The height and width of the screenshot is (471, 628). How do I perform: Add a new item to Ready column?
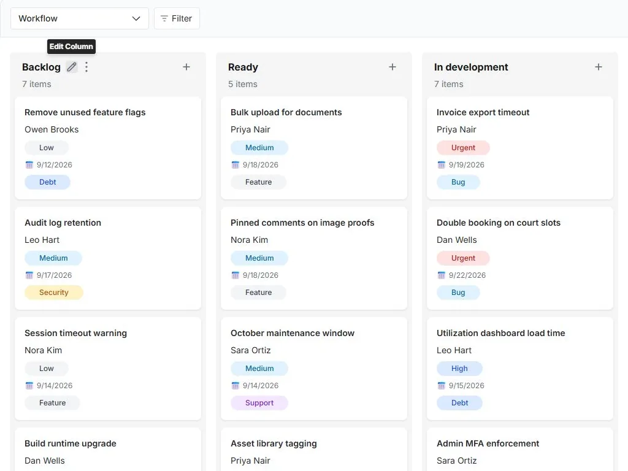(x=392, y=67)
